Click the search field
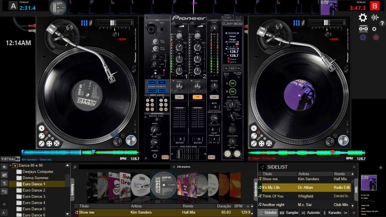This screenshot has height=217, width=386. pyautogui.click(x=124, y=167)
